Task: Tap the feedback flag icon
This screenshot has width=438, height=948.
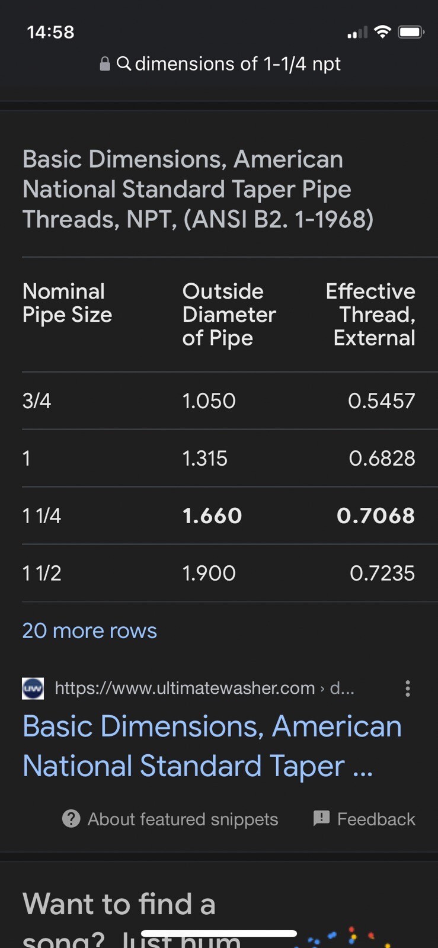Action: tap(321, 818)
